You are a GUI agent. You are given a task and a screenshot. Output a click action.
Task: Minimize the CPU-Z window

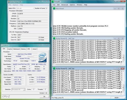point(40,45)
